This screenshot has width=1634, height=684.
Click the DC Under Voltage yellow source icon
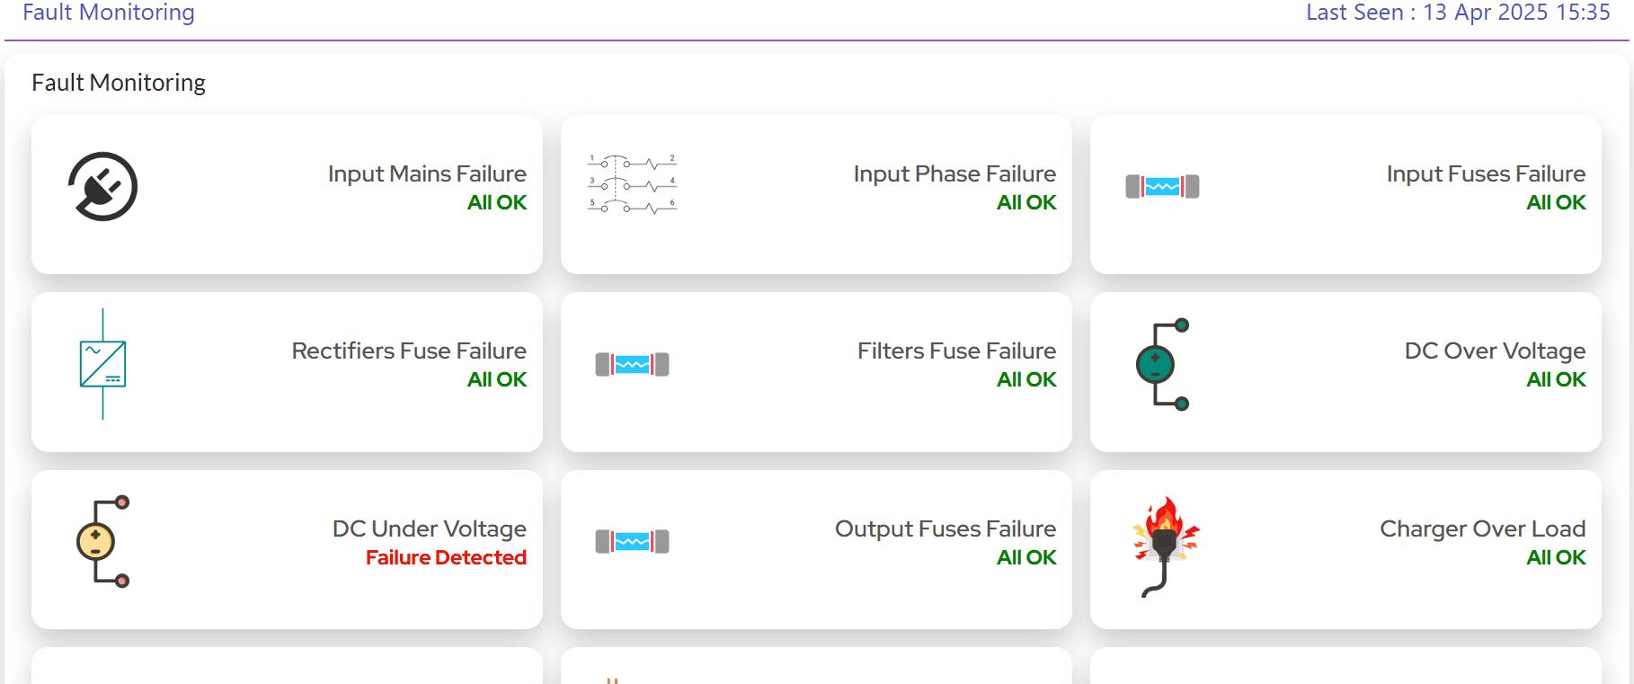[x=102, y=541]
